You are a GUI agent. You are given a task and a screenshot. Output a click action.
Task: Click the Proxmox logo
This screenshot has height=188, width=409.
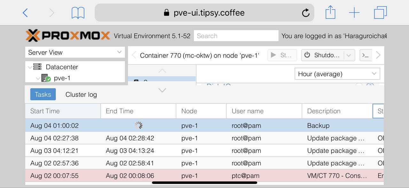[68, 36]
